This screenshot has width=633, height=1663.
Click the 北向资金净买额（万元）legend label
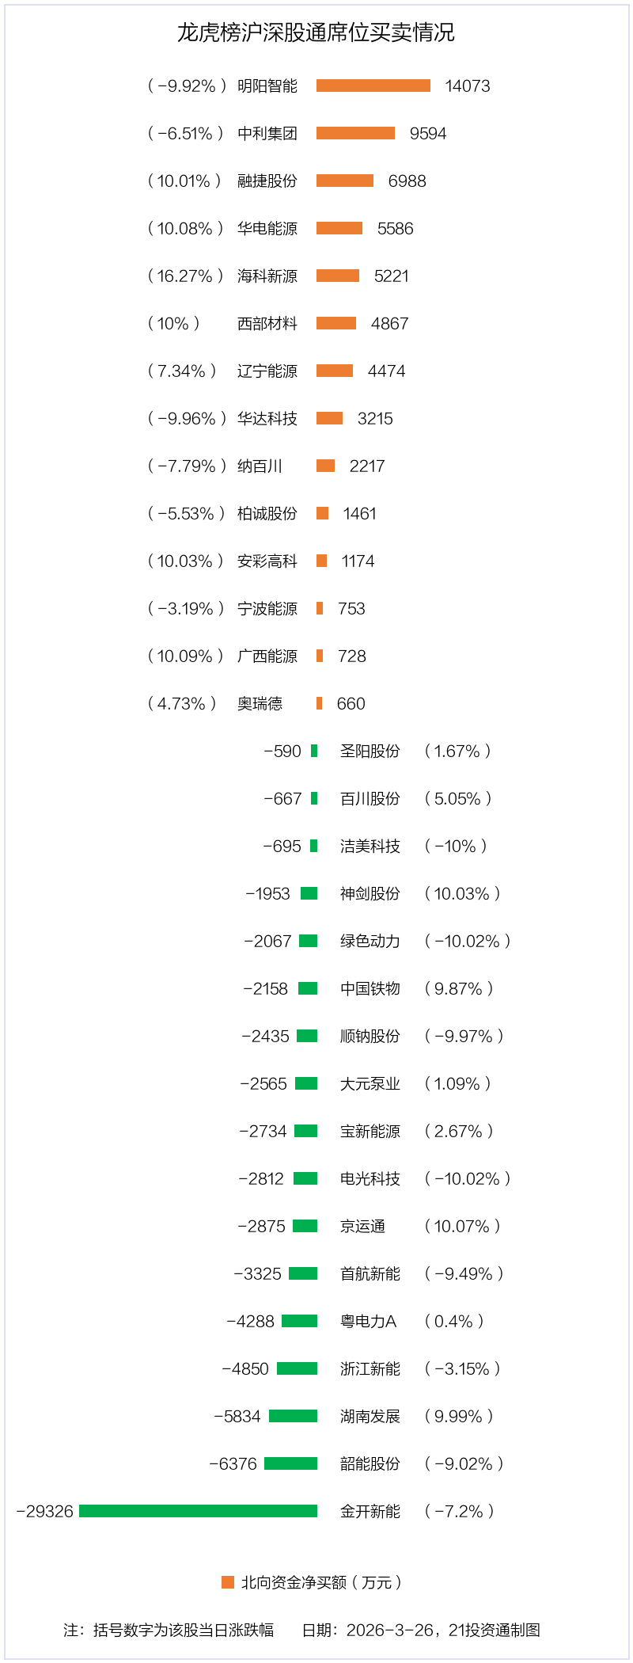coord(321,1582)
